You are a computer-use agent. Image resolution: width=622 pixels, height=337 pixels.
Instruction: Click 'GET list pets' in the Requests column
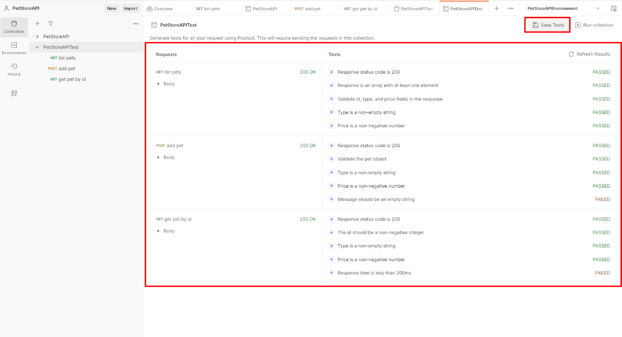pyautogui.click(x=169, y=72)
